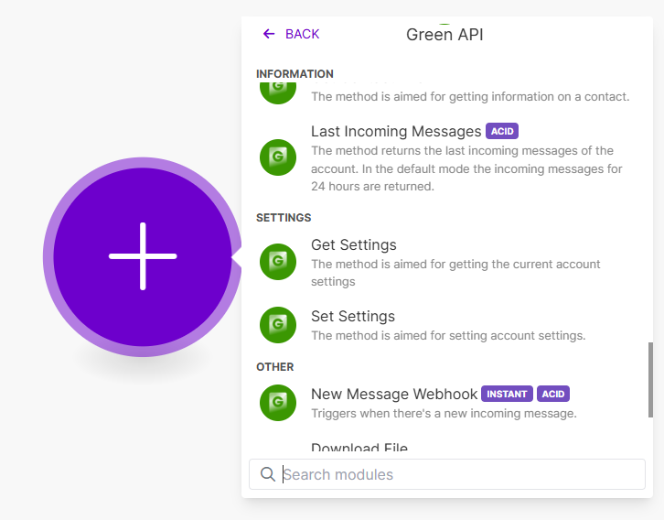Click the ACID badge beside Last Incoming Messages

click(x=502, y=132)
